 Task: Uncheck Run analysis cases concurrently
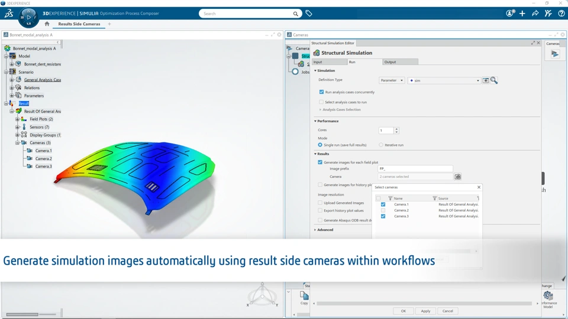321,92
